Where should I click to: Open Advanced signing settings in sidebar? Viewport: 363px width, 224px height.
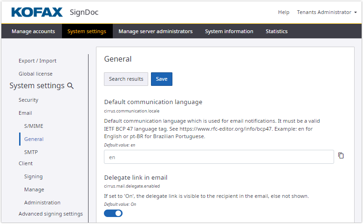50,214
